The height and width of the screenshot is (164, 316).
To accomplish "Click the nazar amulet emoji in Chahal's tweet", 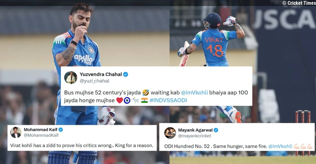I will (x=127, y=100).
